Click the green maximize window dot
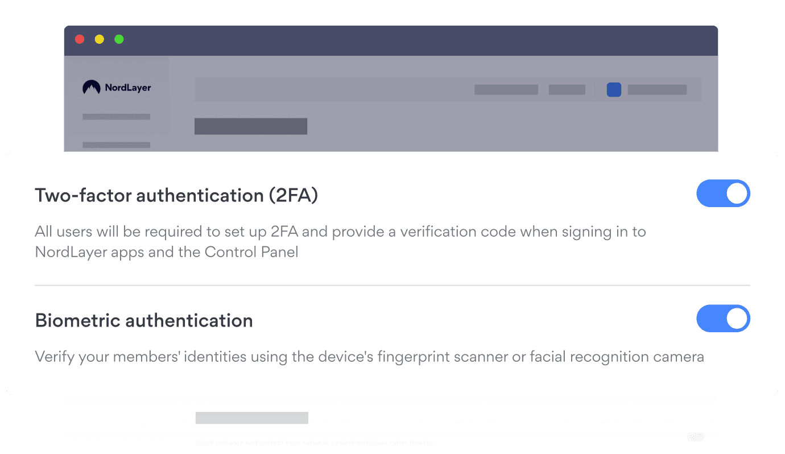785x454 pixels. (x=119, y=39)
